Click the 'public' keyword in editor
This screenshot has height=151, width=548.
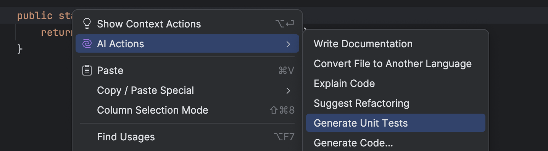[35, 16]
